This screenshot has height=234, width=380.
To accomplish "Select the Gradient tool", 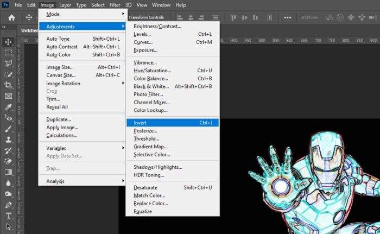I will 8,172.
